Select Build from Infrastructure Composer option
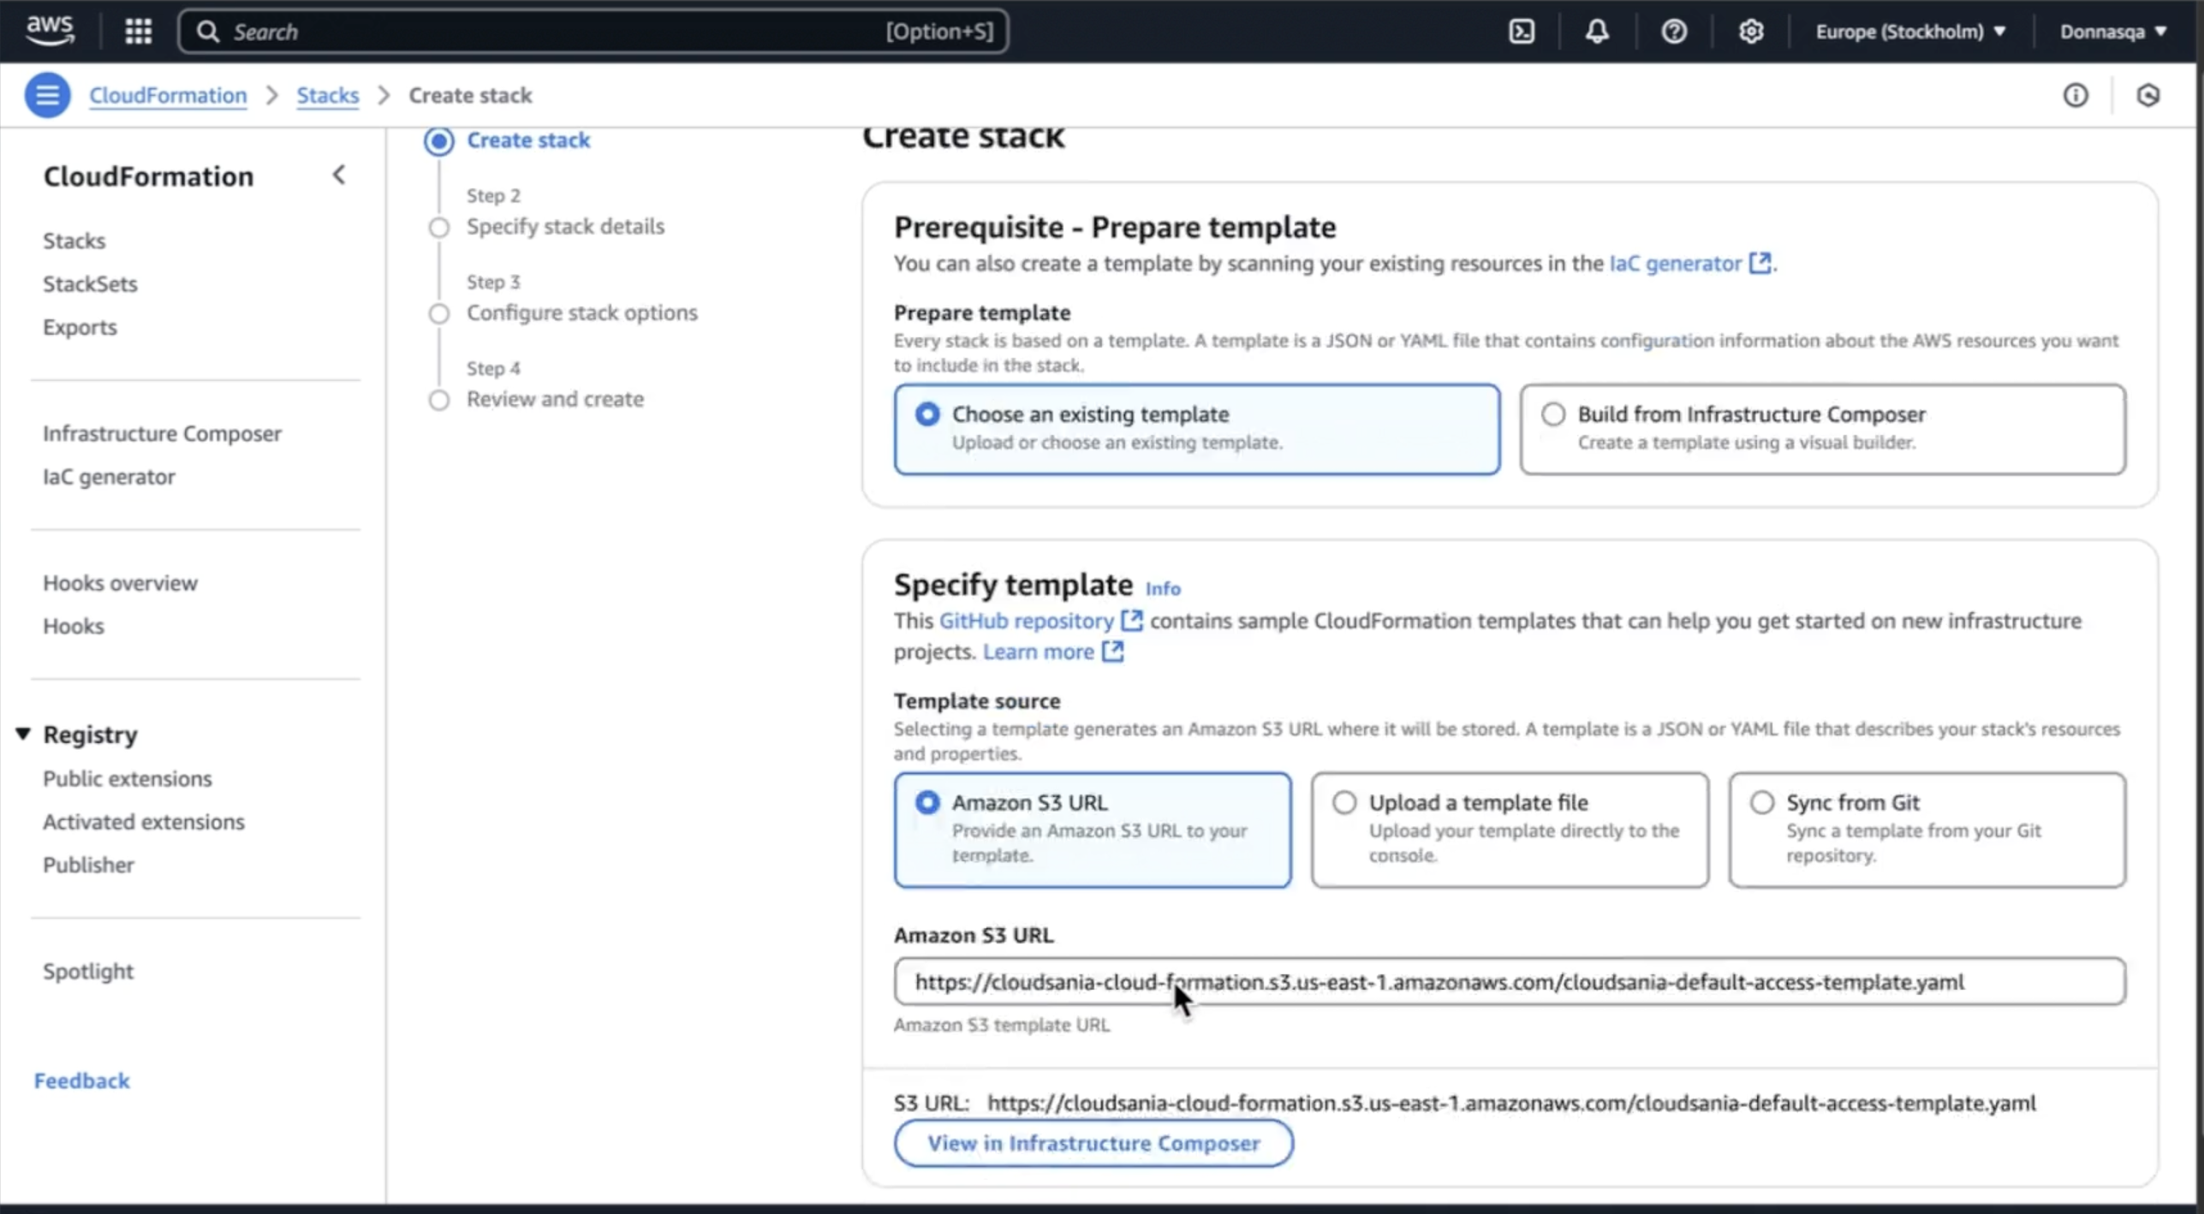The image size is (2204, 1214). [x=1553, y=414]
